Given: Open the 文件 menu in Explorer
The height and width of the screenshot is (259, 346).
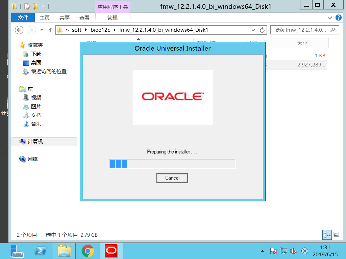Looking at the screenshot, I should pos(23,18).
